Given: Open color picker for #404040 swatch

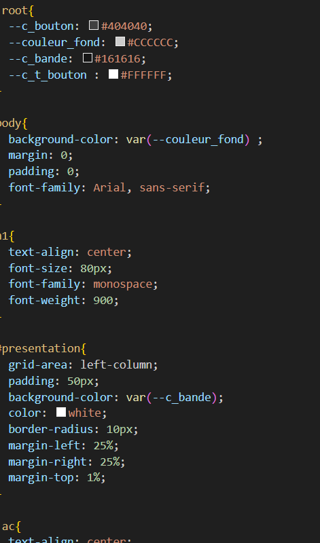Looking at the screenshot, I should point(94,25).
